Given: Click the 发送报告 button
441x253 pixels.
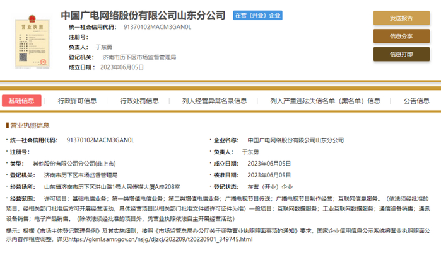Looking at the screenshot, I should pos(401,18).
